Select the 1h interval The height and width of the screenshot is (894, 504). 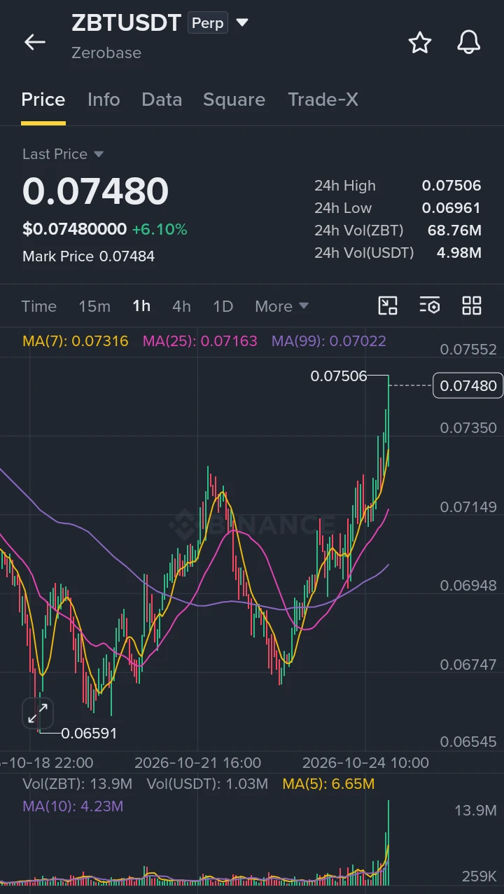(x=141, y=306)
